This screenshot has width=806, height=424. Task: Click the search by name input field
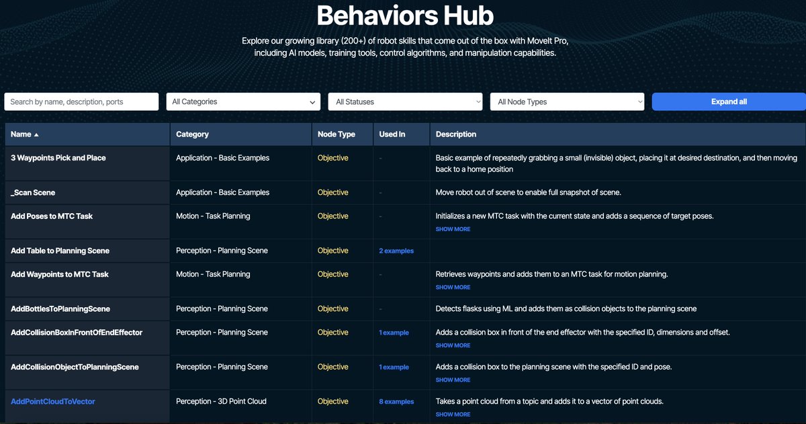coord(81,101)
